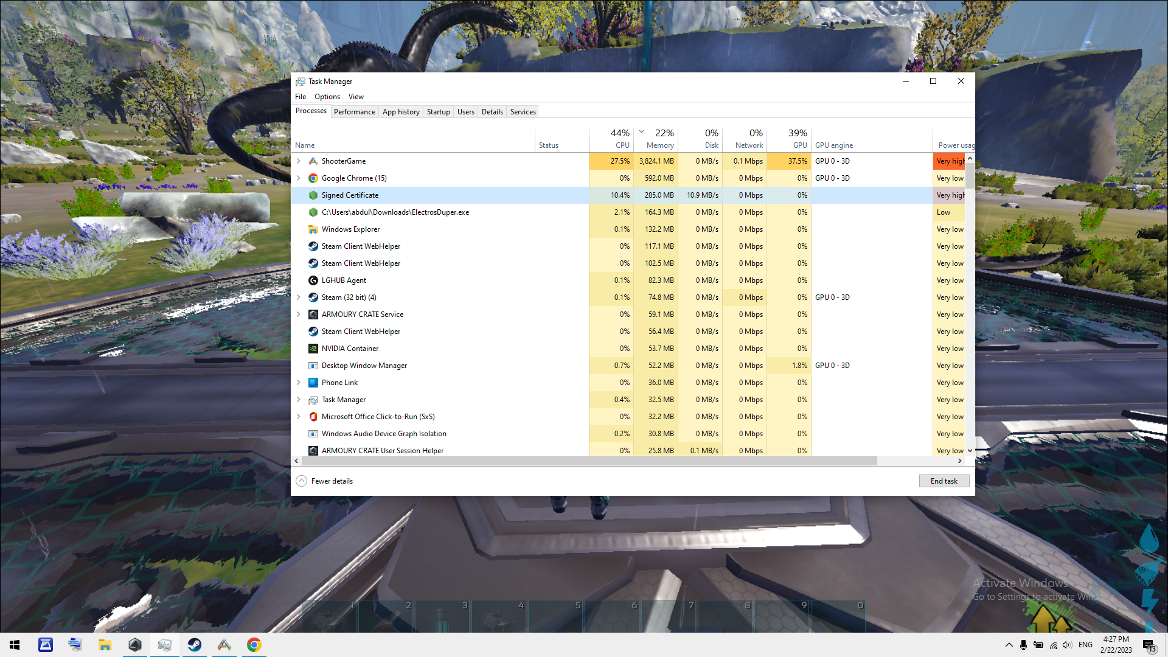Click the Windows Explorer process icon
The image size is (1168, 657).
tap(313, 229)
